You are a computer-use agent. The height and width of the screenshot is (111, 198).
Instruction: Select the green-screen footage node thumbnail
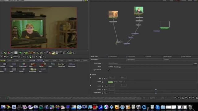[x=139, y=10]
